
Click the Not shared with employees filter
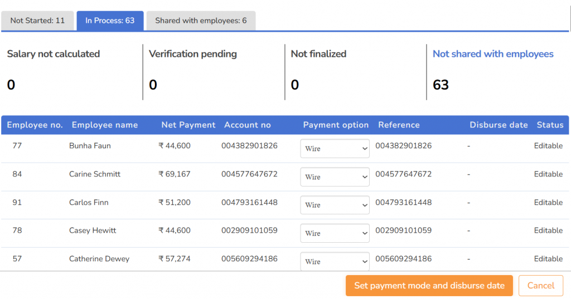[493, 54]
